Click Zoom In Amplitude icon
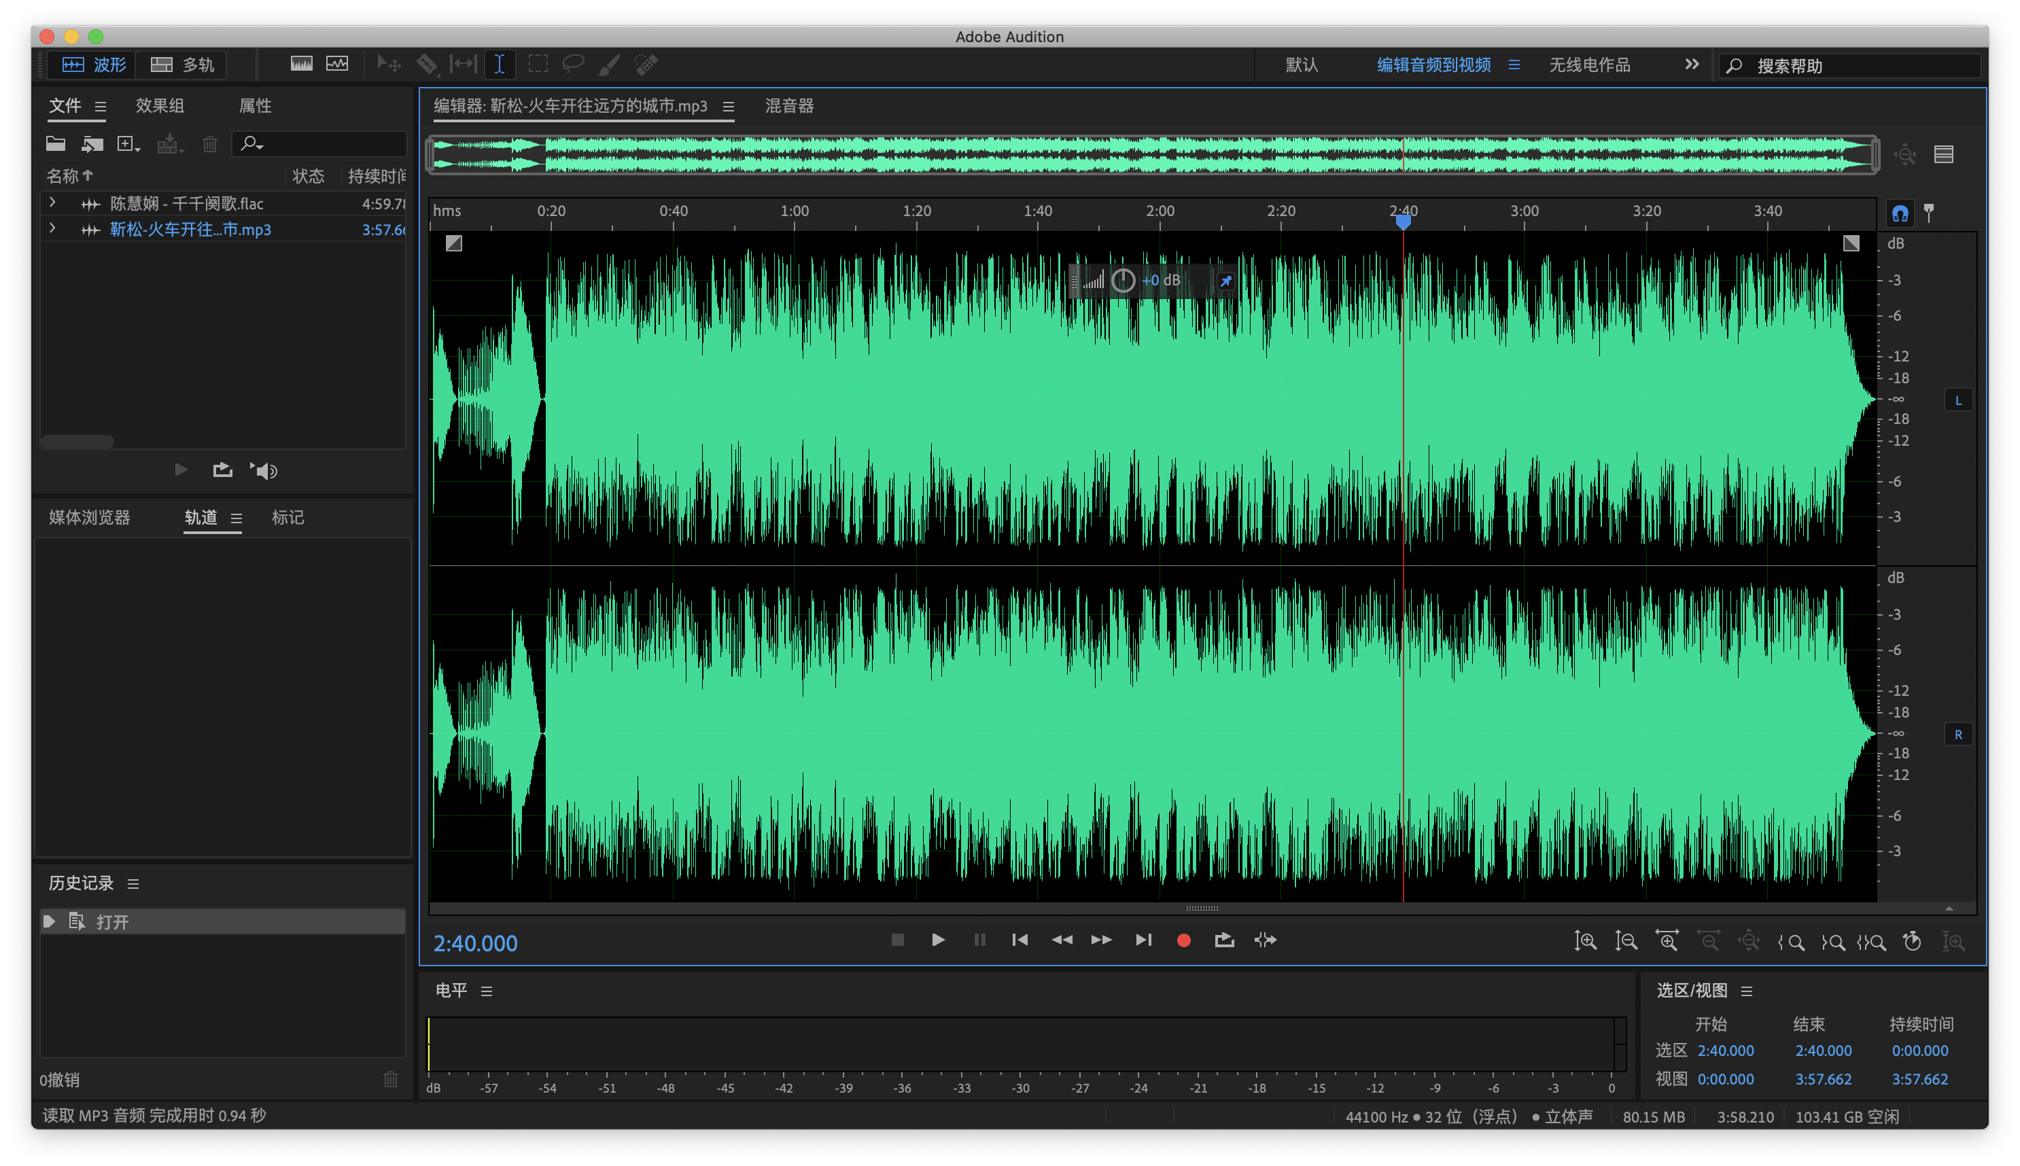Image resolution: width=2020 pixels, height=1166 pixels. [1585, 941]
